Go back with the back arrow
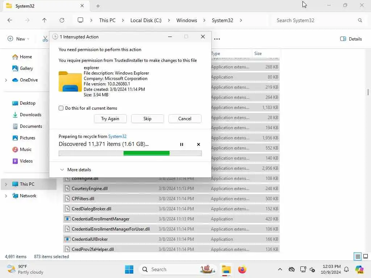Image resolution: width=371 pixels, height=278 pixels. 10,20
